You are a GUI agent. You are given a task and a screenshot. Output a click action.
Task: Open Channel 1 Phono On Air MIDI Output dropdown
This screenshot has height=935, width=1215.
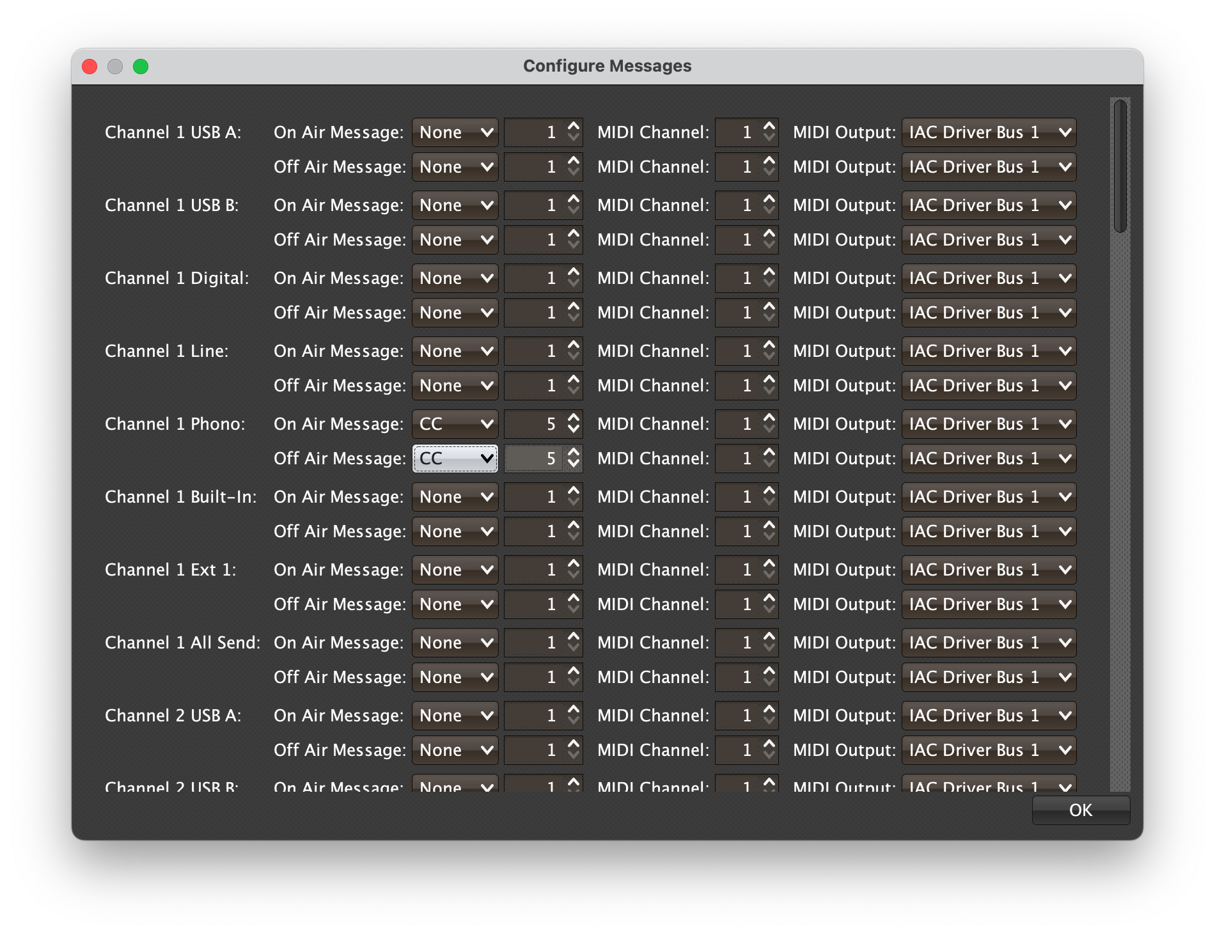[989, 424]
